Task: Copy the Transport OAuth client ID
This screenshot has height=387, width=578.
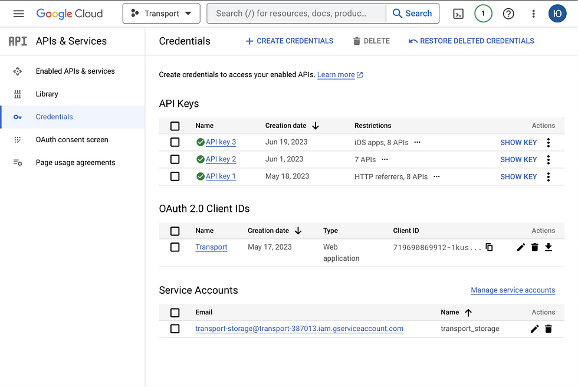Action: 489,247
